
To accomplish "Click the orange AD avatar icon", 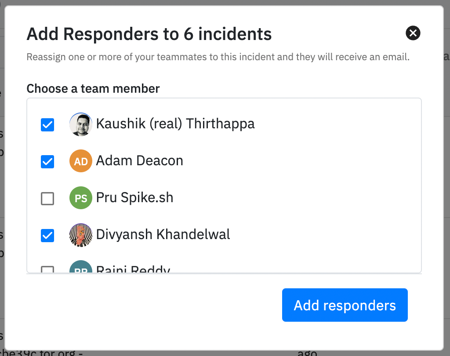I will tap(81, 161).
